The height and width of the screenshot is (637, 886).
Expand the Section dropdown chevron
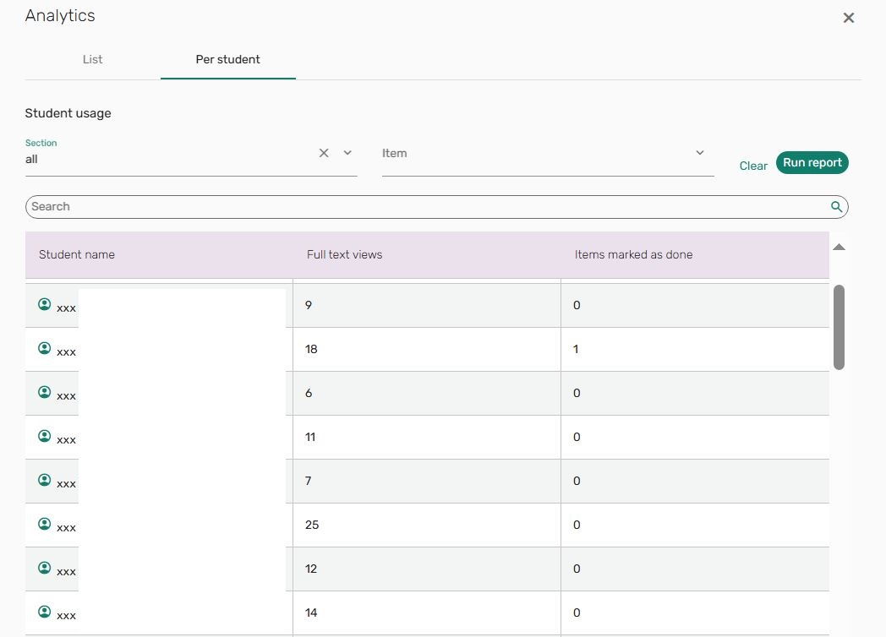click(347, 153)
